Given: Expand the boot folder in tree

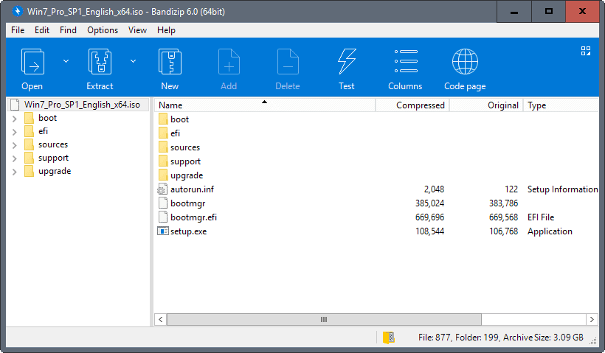Looking at the screenshot, I should [15, 119].
